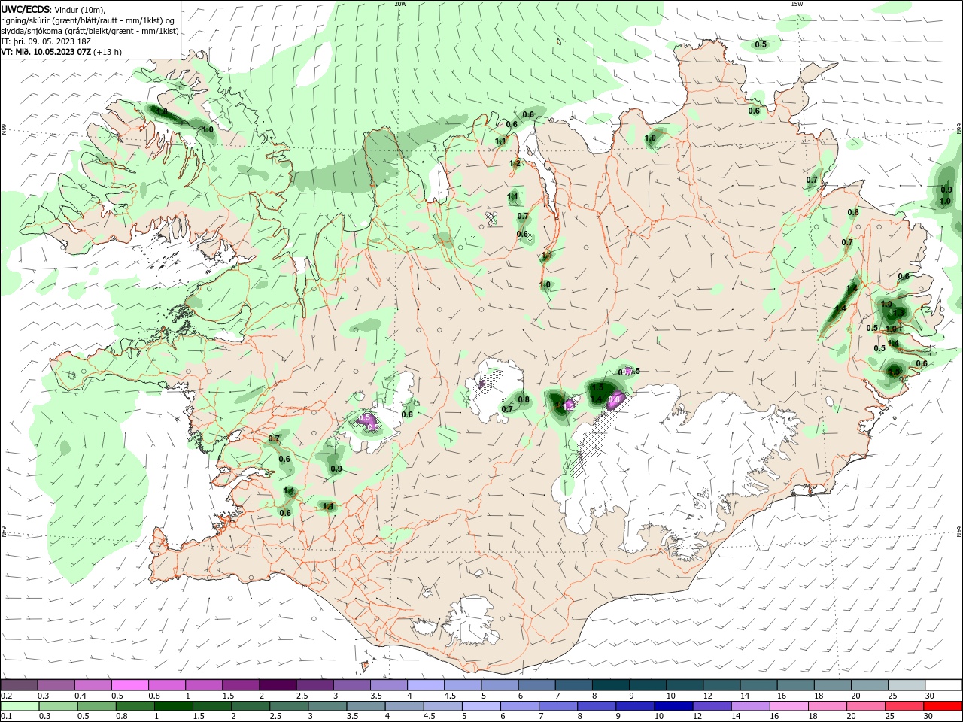Click the royal blue swatch at 9 in lower legend

click(x=635, y=706)
